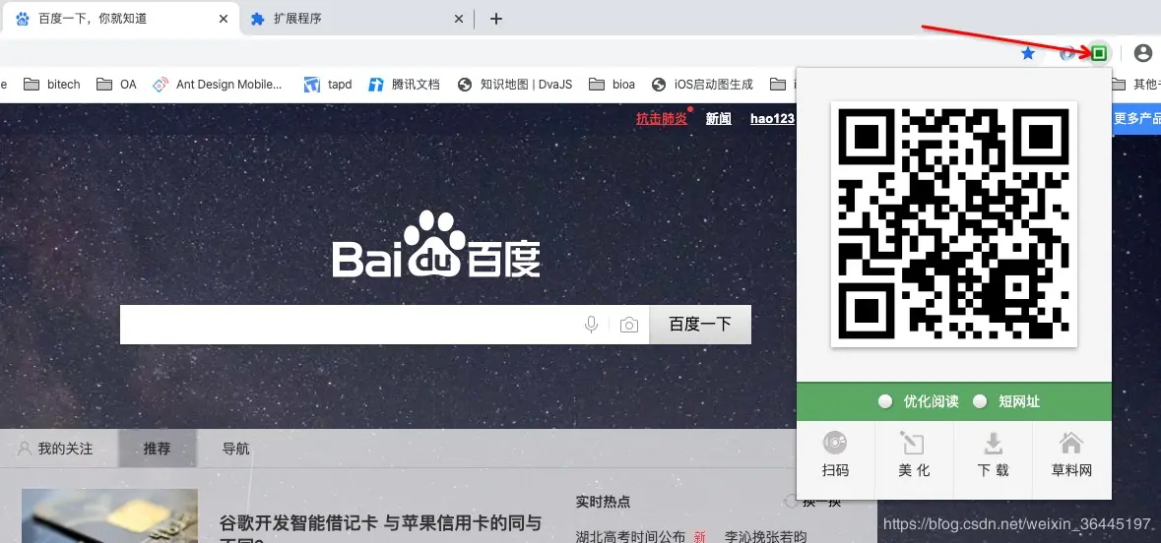The width and height of the screenshot is (1161, 543).
Task: Switch to the 百度一下，你就知道 tab
Action: click(x=120, y=19)
